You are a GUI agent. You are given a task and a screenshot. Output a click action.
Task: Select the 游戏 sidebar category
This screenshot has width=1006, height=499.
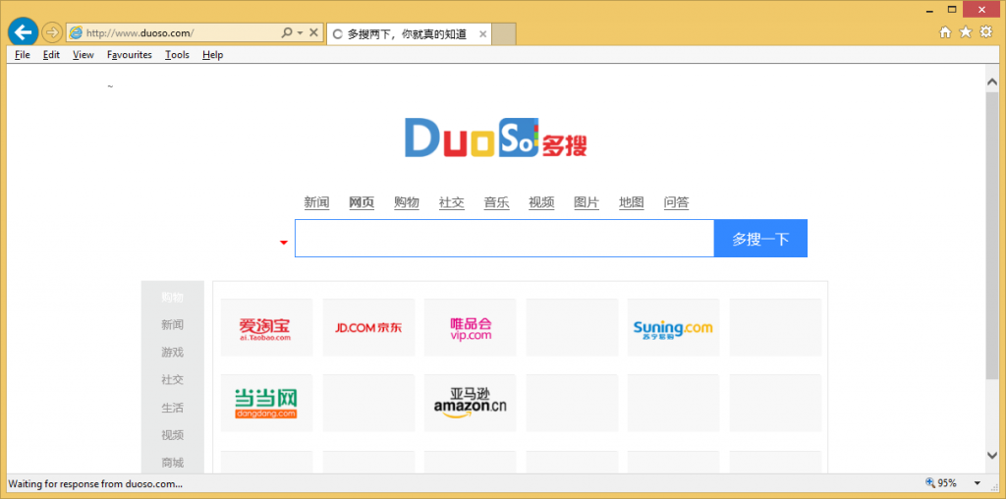coord(172,352)
